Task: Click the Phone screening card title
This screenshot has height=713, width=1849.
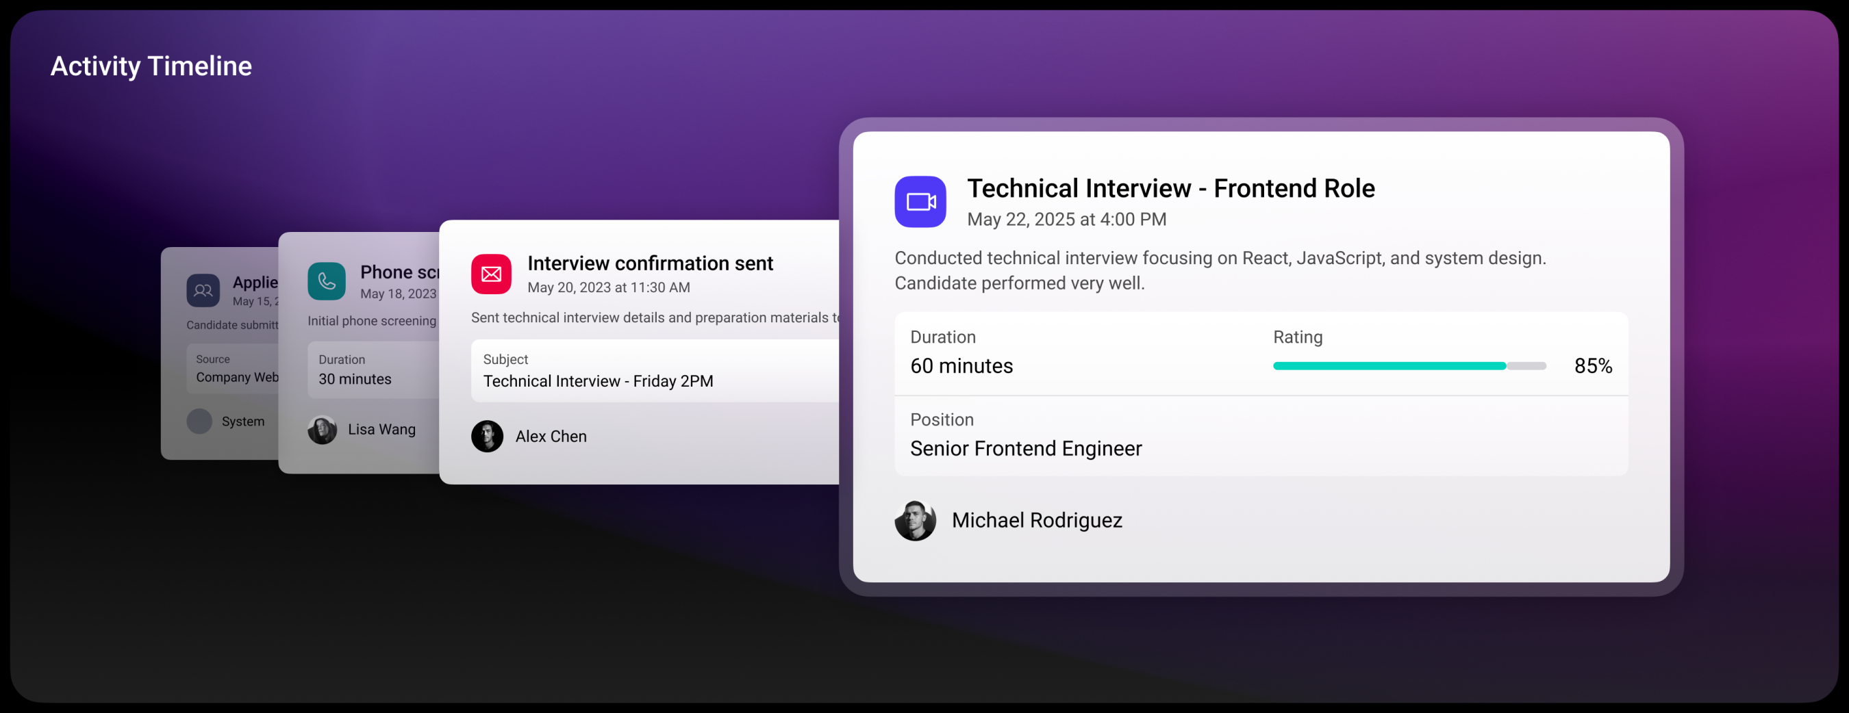Action: tap(400, 272)
